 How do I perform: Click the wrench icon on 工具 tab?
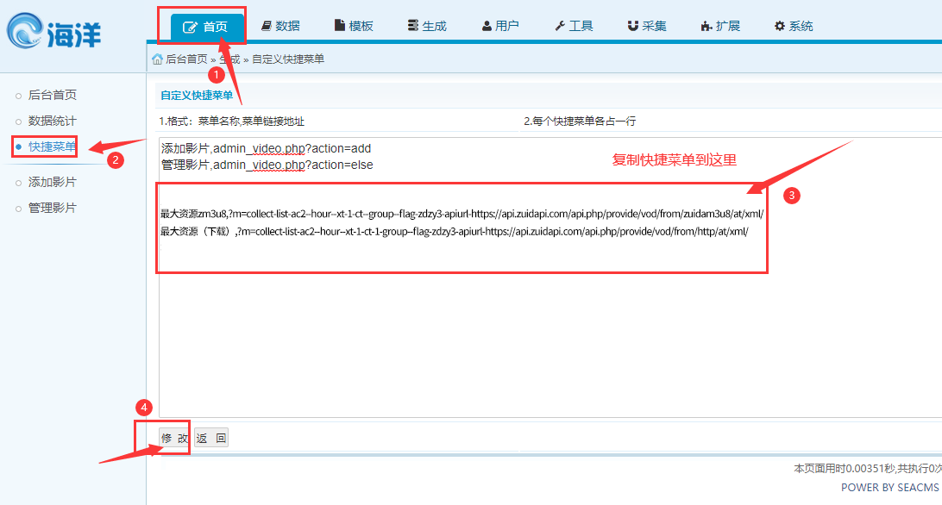click(560, 27)
